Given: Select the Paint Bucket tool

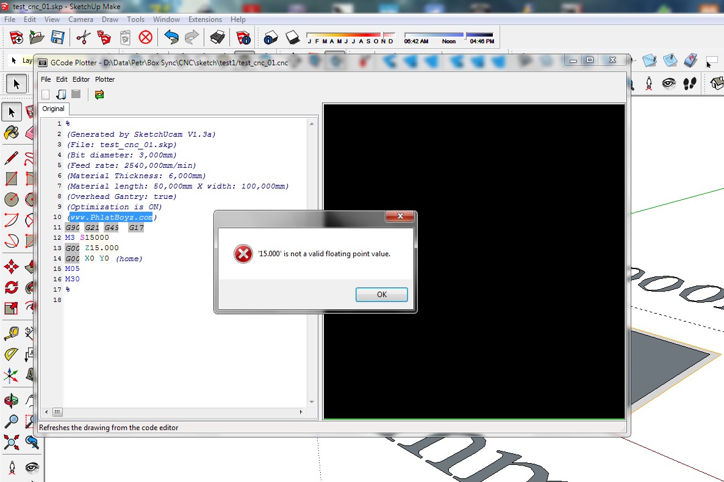Looking at the screenshot, I should 11,133.
